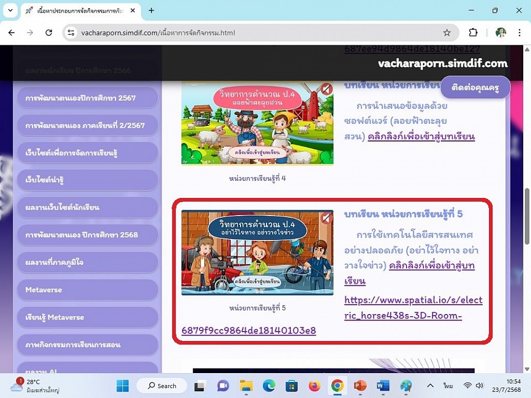Open the Chrome three-dot menu

point(519,33)
